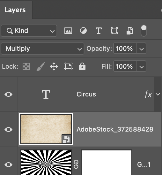Hide the Circus text layer
This screenshot has height=175, width=162.
coord(9,95)
